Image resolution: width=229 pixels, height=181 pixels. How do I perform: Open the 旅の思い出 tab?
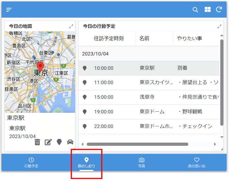[196, 163]
